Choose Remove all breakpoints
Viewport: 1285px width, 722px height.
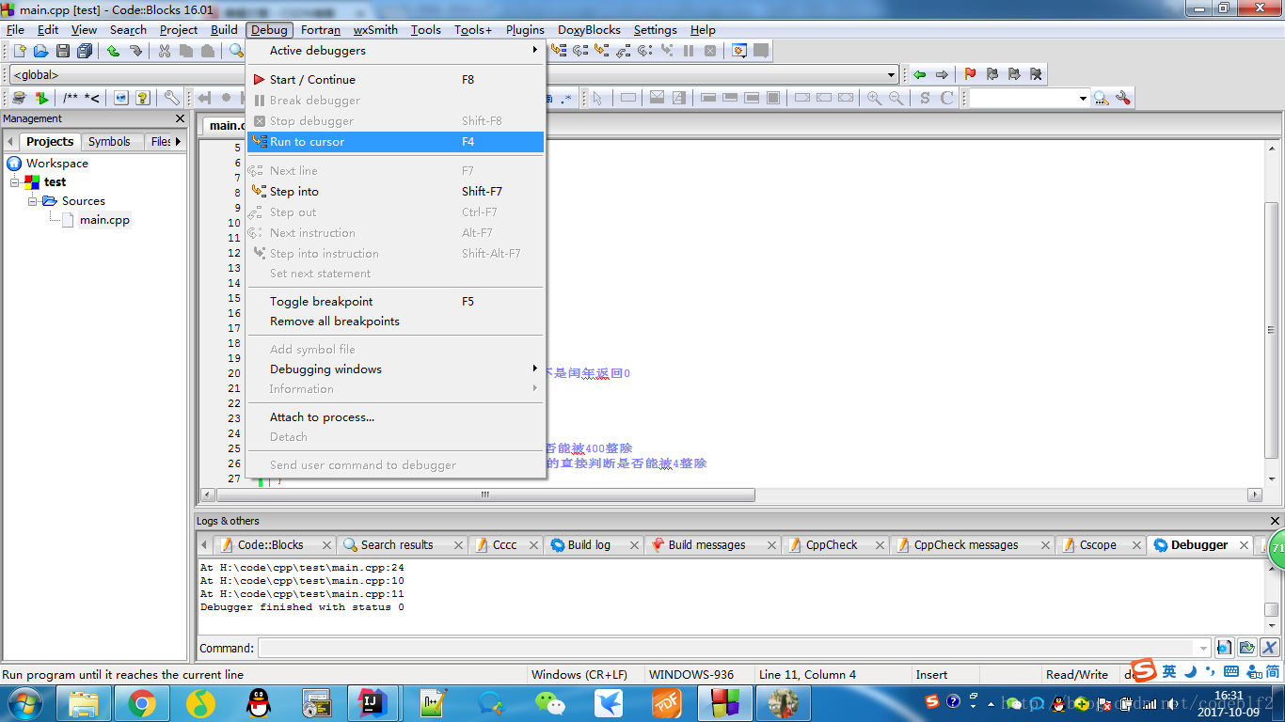coord(395,322)
